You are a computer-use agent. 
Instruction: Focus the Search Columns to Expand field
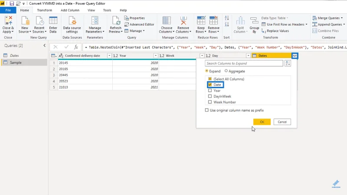tap(244, 63)
